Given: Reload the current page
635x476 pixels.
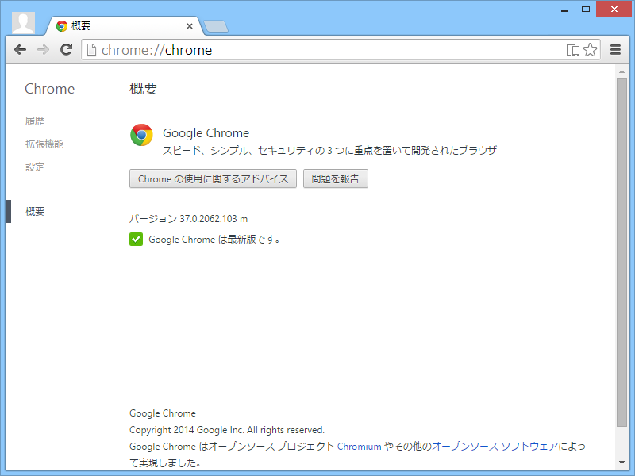Looking at the screenshot, I should (x=66, y=49).
